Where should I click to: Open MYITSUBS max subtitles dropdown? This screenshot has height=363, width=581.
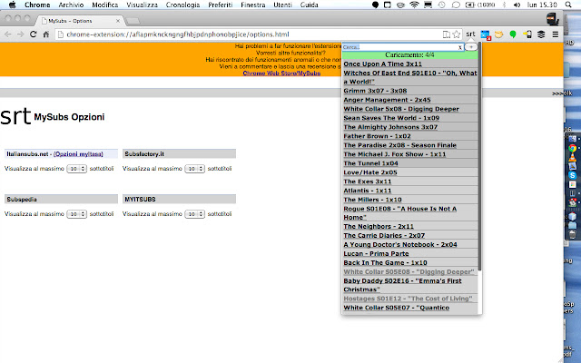(195, 213)
